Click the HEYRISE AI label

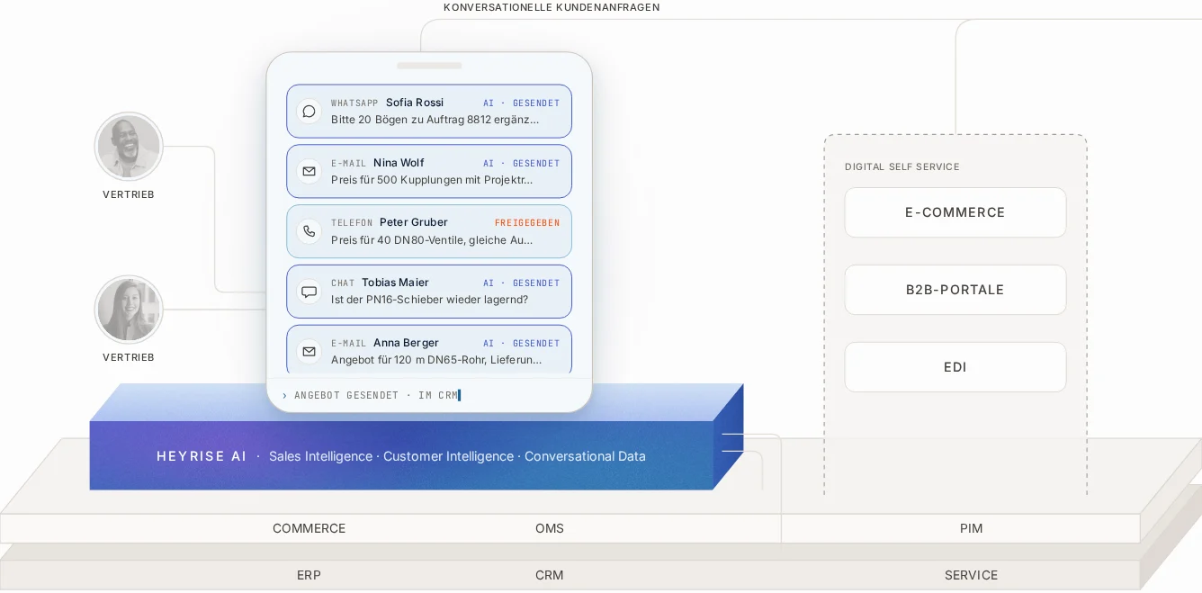(x=202, y=456)
